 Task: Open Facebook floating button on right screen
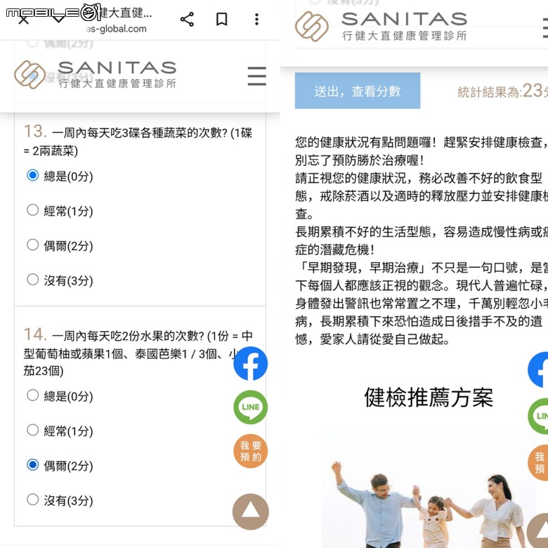(538, 370)
